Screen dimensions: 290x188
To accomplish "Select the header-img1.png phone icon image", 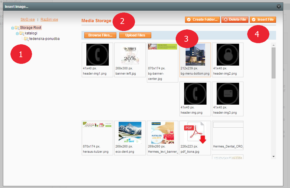I will (x=97, y=55).
